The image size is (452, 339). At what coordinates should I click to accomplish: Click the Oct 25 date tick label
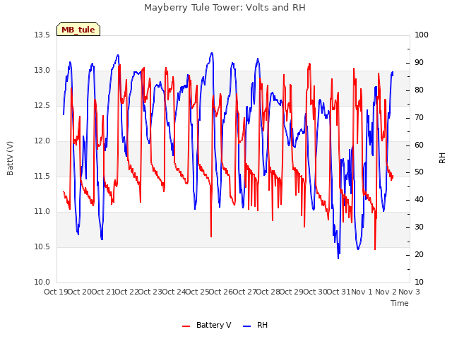(197, 292)
